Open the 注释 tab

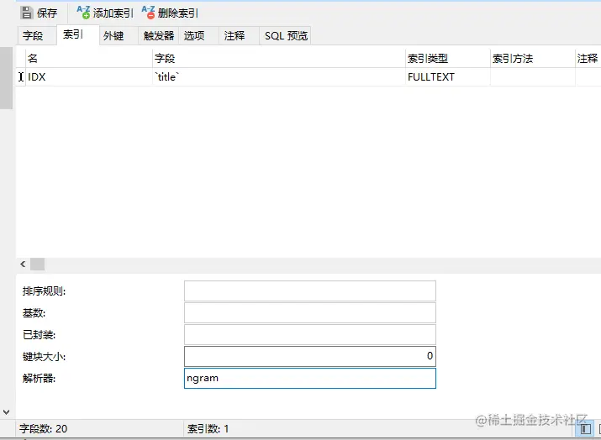click(x=239, y=35)
